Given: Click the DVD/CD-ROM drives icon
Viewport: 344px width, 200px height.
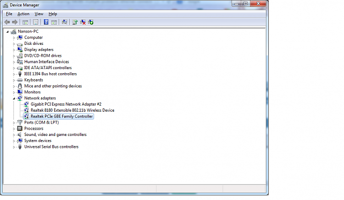Looking at the screenshot, I should point(20,56).
